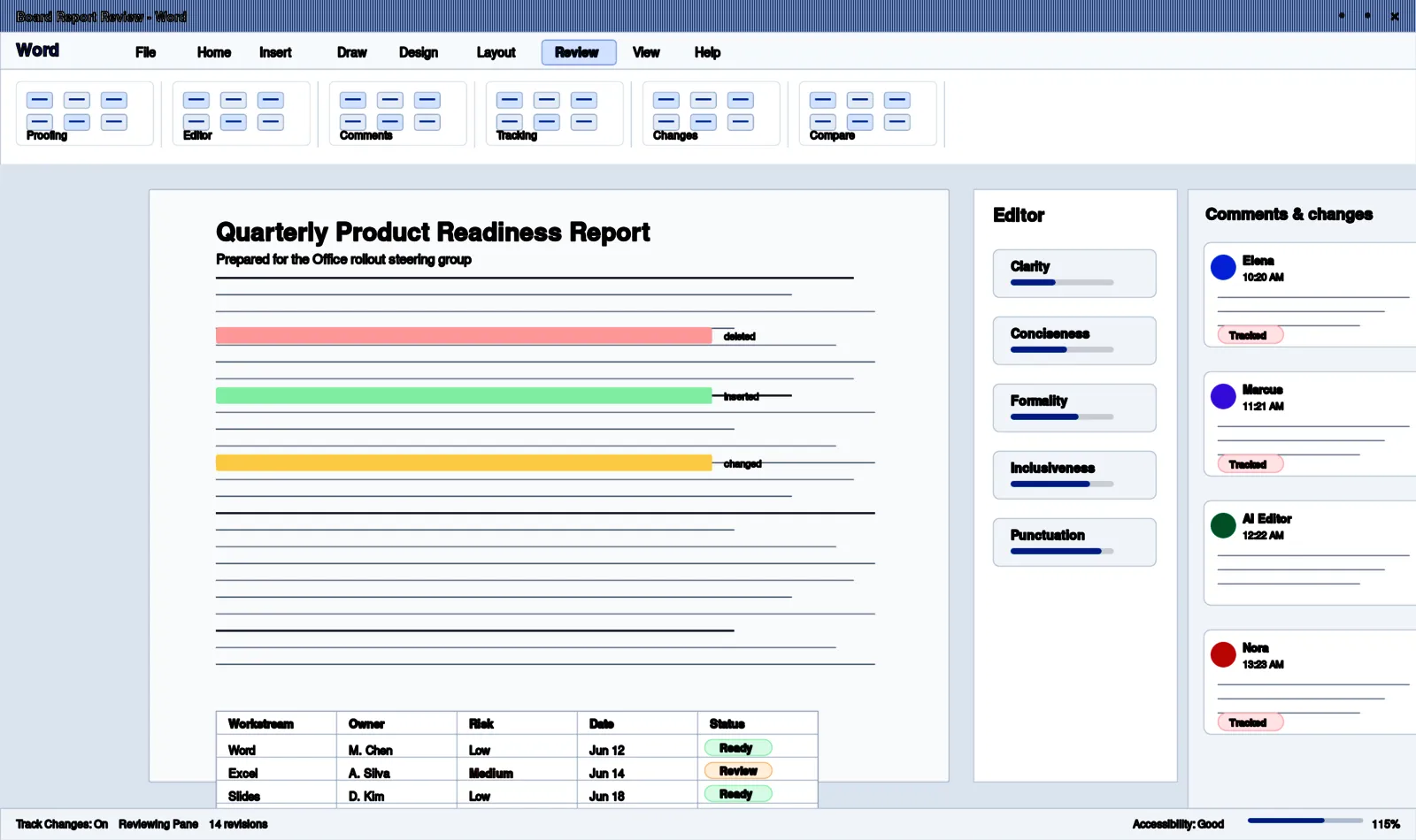
Task: Open the Conciseness suggestions card
Action: click(x=1074, y=340)
